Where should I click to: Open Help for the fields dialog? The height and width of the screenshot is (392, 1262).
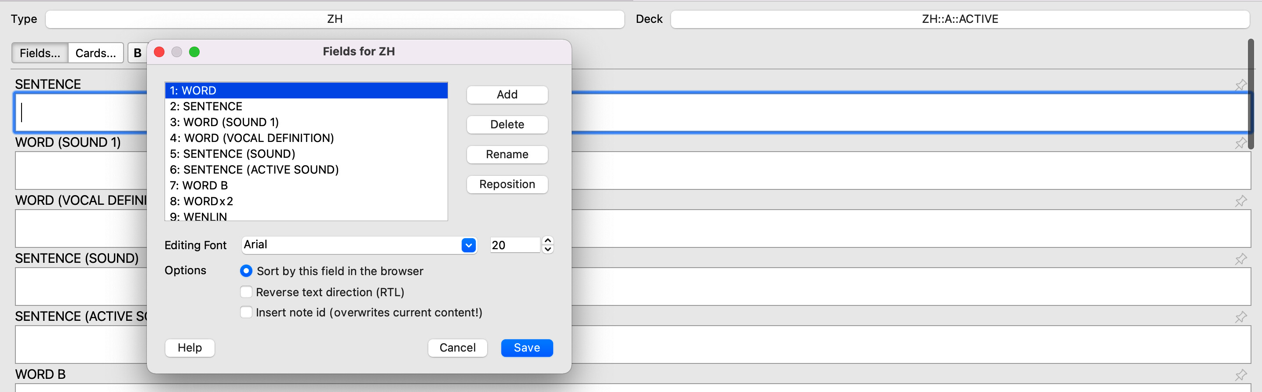tap(190, 348)
